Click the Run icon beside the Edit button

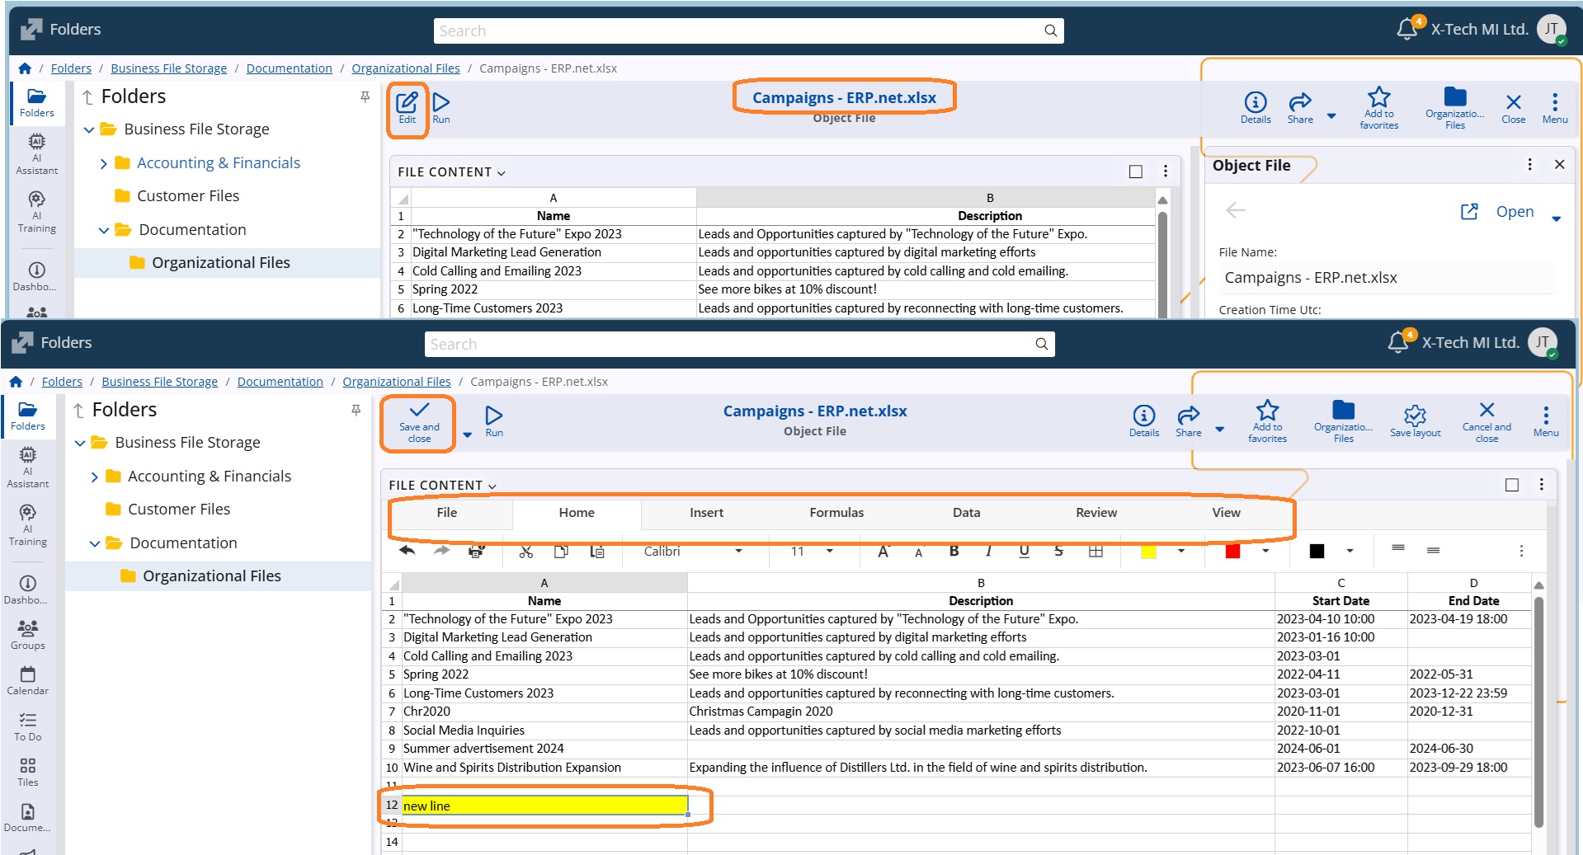(441, 102)
